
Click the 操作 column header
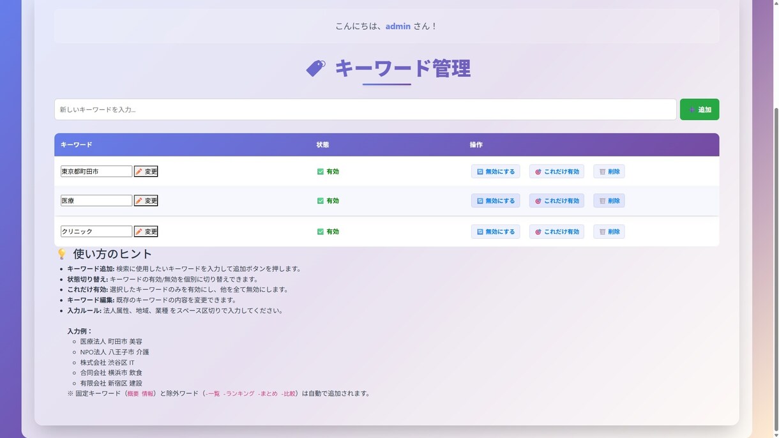(476, 145)
